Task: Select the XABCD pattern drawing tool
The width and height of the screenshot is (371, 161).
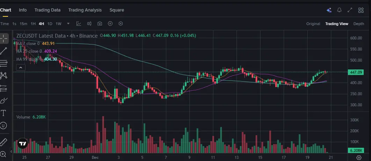Action: point(4,76)
